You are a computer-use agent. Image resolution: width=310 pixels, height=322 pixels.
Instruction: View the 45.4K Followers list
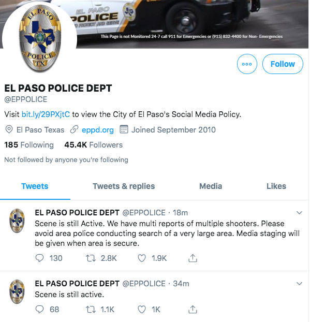(x=93, y=145)
